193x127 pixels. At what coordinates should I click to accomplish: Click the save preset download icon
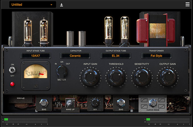(61, 5)
